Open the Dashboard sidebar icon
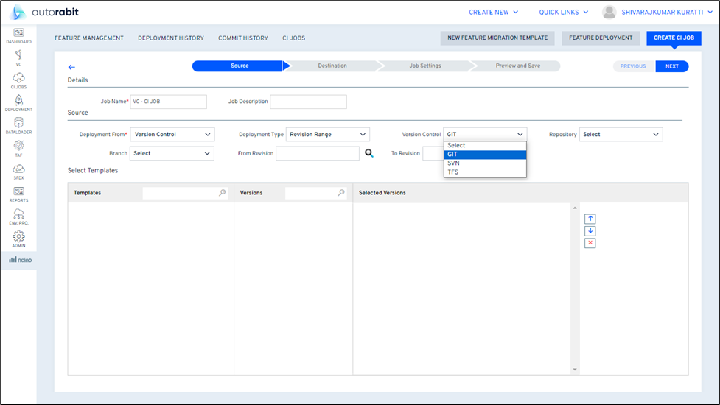Image resolution: width=720 pixels, height=405 pixels. tap(18, 35)
